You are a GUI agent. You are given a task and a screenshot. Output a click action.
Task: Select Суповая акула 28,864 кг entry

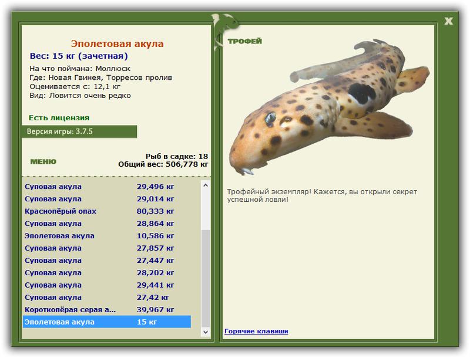[107, 224]
